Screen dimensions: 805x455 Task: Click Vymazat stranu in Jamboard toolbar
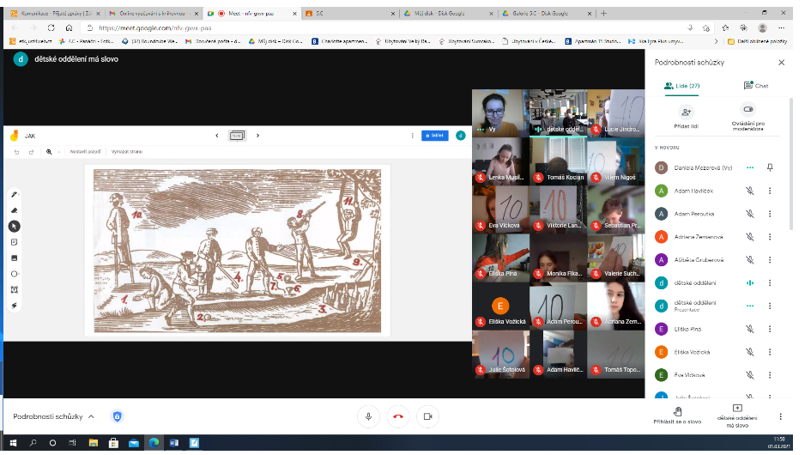(x=127, y=151)
